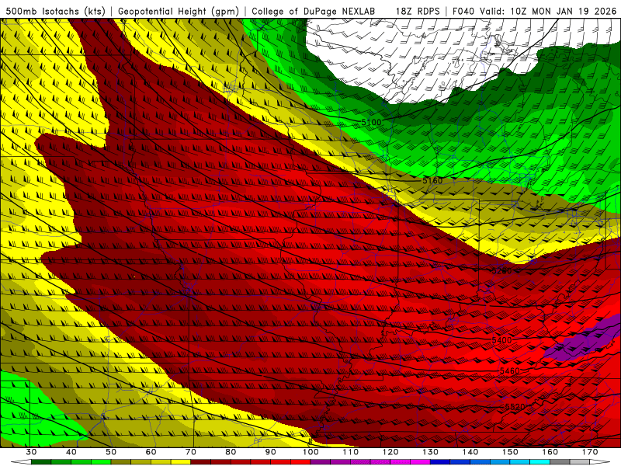
Task: Select the dark blue swatch just after 130
Action: pyautogui.click(x=440, y=462)
